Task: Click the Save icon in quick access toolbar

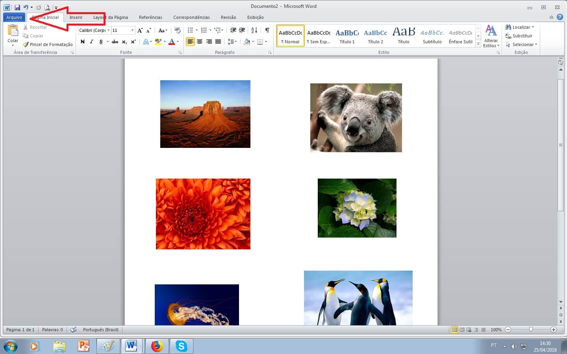Action: (x=17, y=7)
